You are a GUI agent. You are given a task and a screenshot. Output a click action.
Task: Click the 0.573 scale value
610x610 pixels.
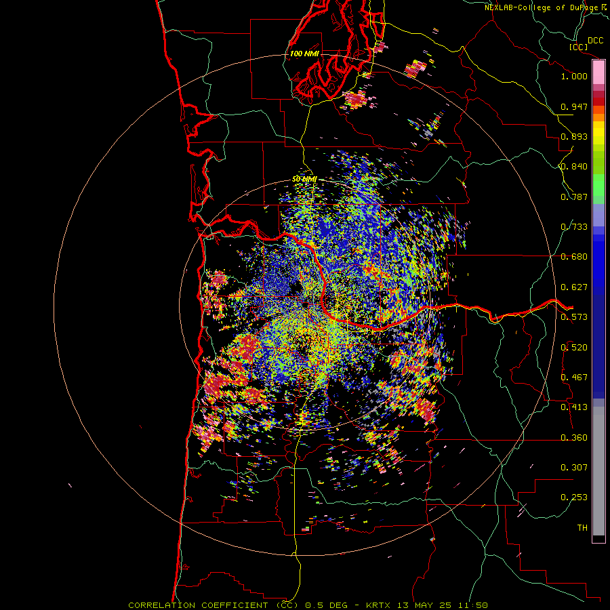(574, 317)
